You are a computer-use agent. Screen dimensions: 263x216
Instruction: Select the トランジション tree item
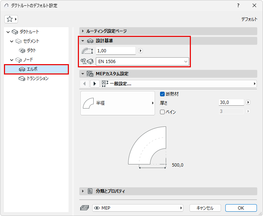[x=38, y=78]
